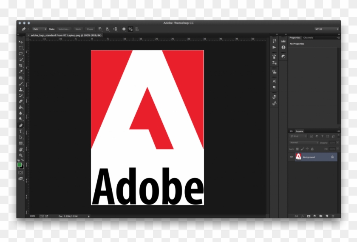Screen dimensions: 357x242
Task: Select the Blur tool
Action: 21,113
